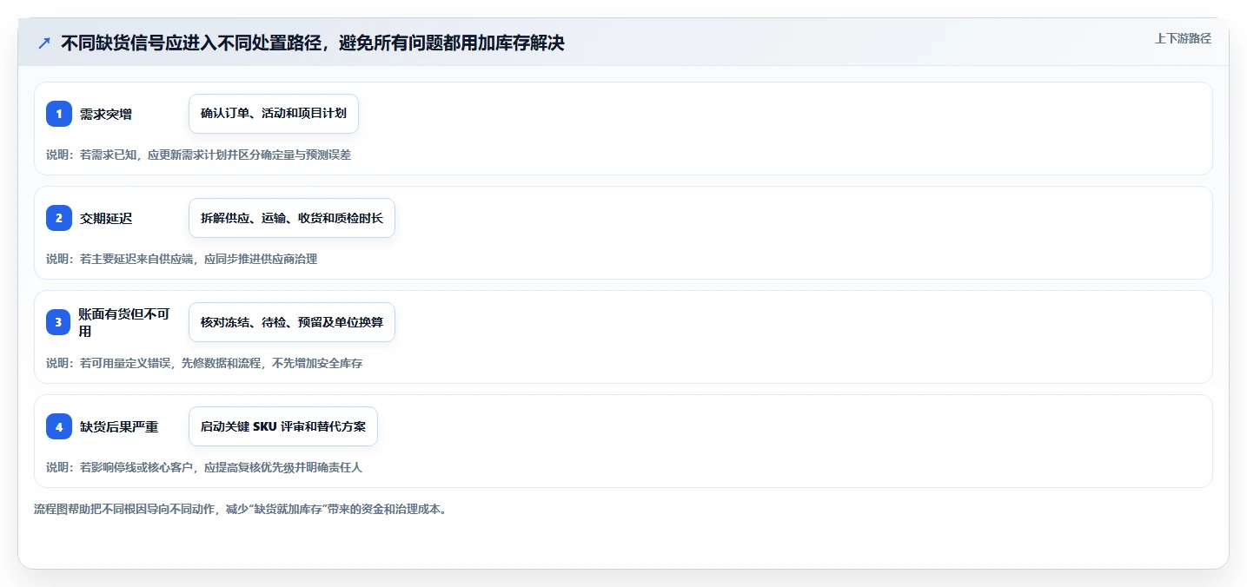Click the 交期延迟 step label
1247x587 pixels.
point(106,218)
